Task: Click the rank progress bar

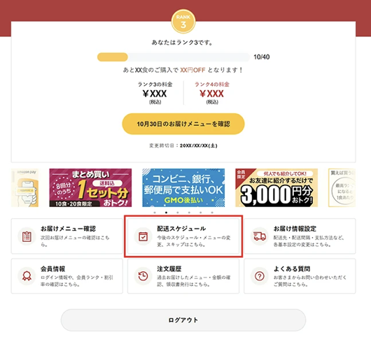Action: (174, 57)
